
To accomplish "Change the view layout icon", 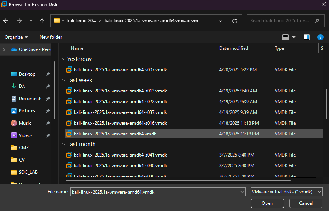I will pyautogui.click(x=286, y=37).
